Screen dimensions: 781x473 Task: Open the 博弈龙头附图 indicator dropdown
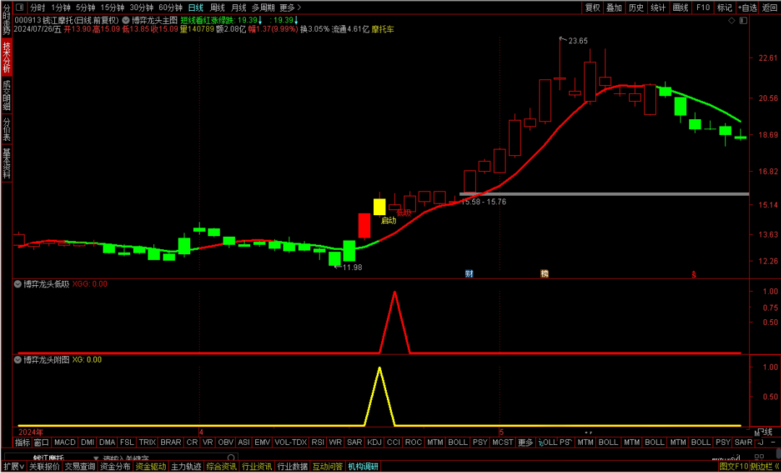pos(18,359)
